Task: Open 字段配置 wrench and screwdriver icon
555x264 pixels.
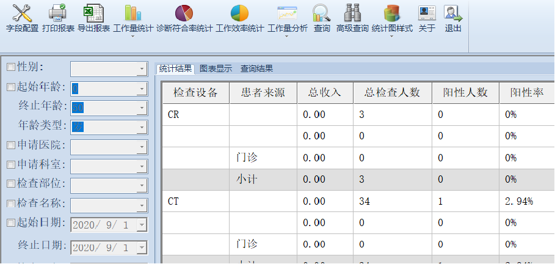Action: pyautogui.click(x=22, y=13)
